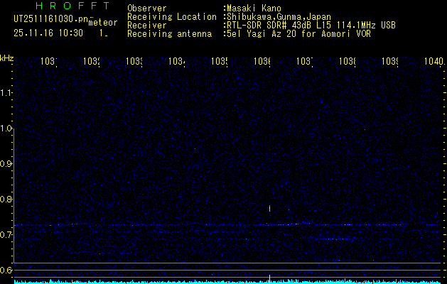Click the Receiving antenna field label
This screenshot has width=447, height=284.
click(x=169, y=33)
